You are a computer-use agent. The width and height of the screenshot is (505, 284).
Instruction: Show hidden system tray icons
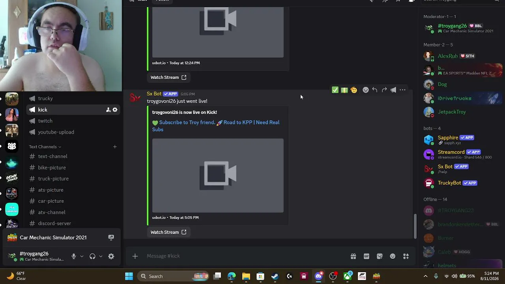click(x=425, y=276)
